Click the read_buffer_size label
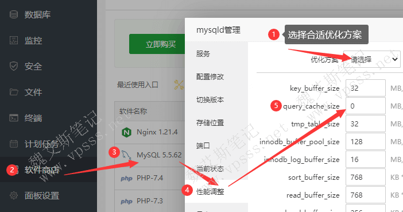Screen dimensions: 403x212 (313, 195)
